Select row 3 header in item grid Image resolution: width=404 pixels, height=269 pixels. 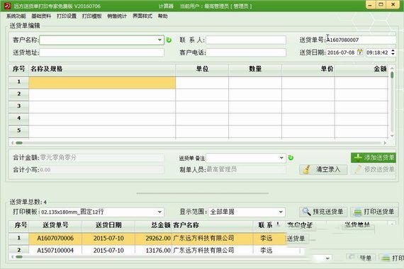coord(18,106)
